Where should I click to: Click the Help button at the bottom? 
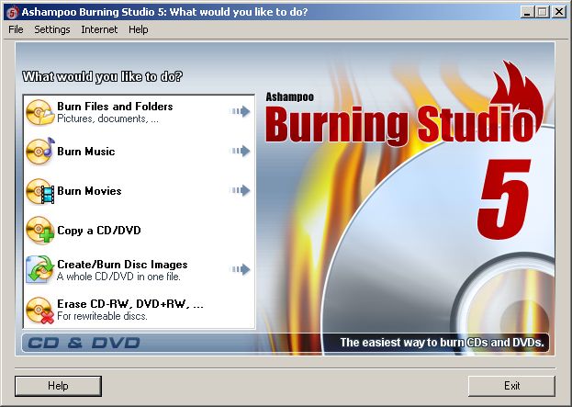[58, 386]
